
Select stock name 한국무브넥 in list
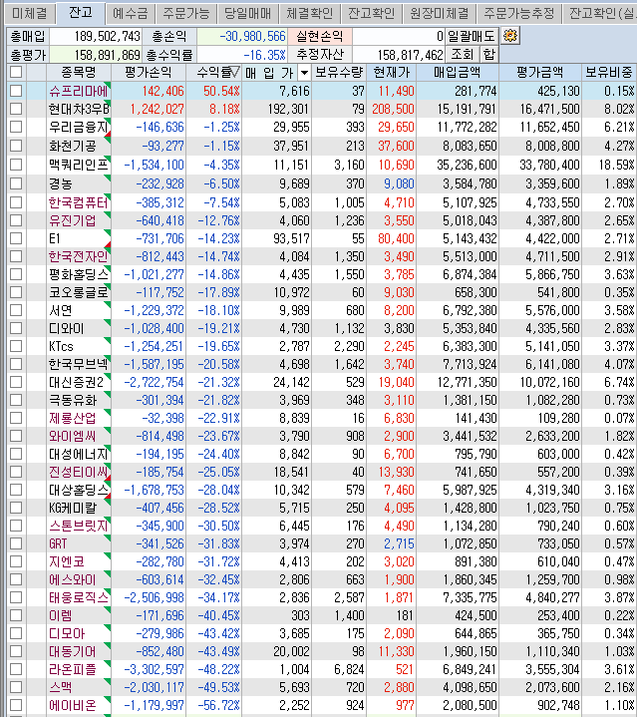[x=79, y=364]
